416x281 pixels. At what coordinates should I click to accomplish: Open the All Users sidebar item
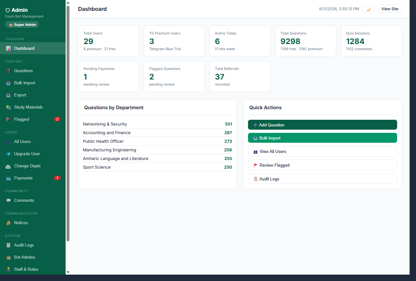33,142
